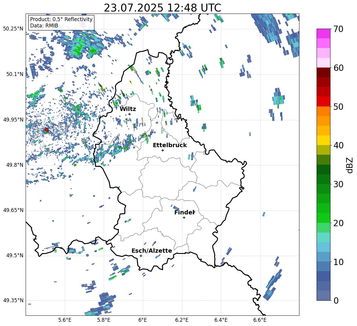Click the Ettelbruck location cross marker
This screenshot has width=357, height=326.
(x=163, y=150)
